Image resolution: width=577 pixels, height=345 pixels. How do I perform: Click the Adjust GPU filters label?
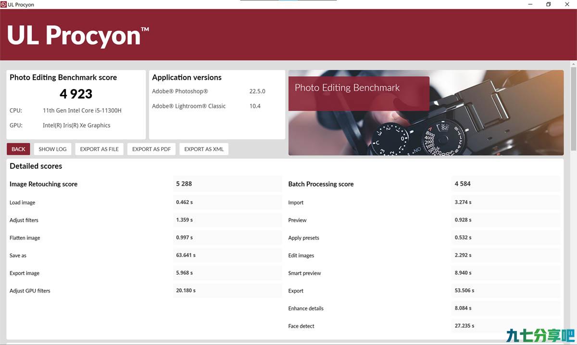(x=30, y=291)
